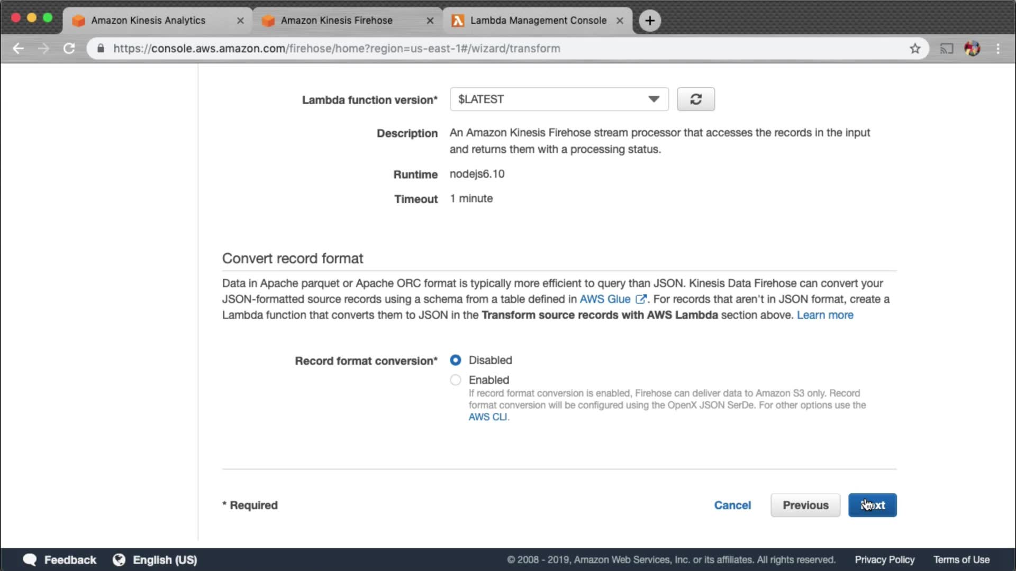The width and height of the screenshot is (1016, 571).
Task: Click the Feedback speech bubble icon
Action: (30, 560)
